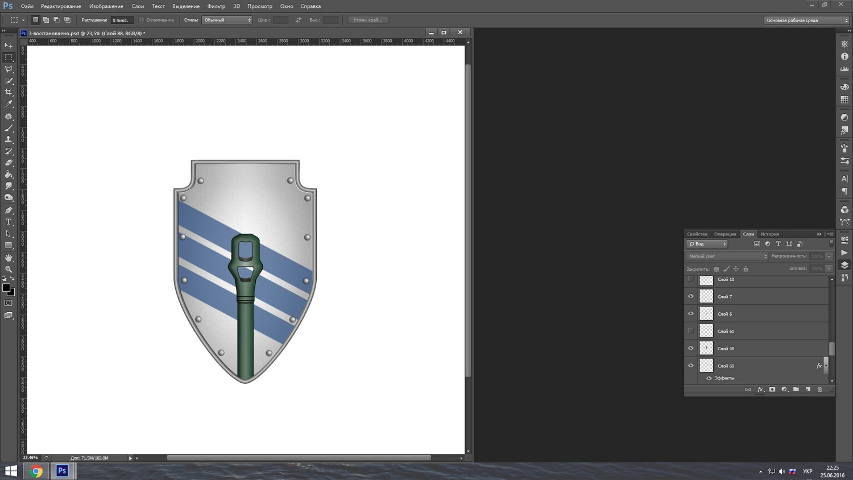Click the foreground color swatch

click(x=6, y=288)
